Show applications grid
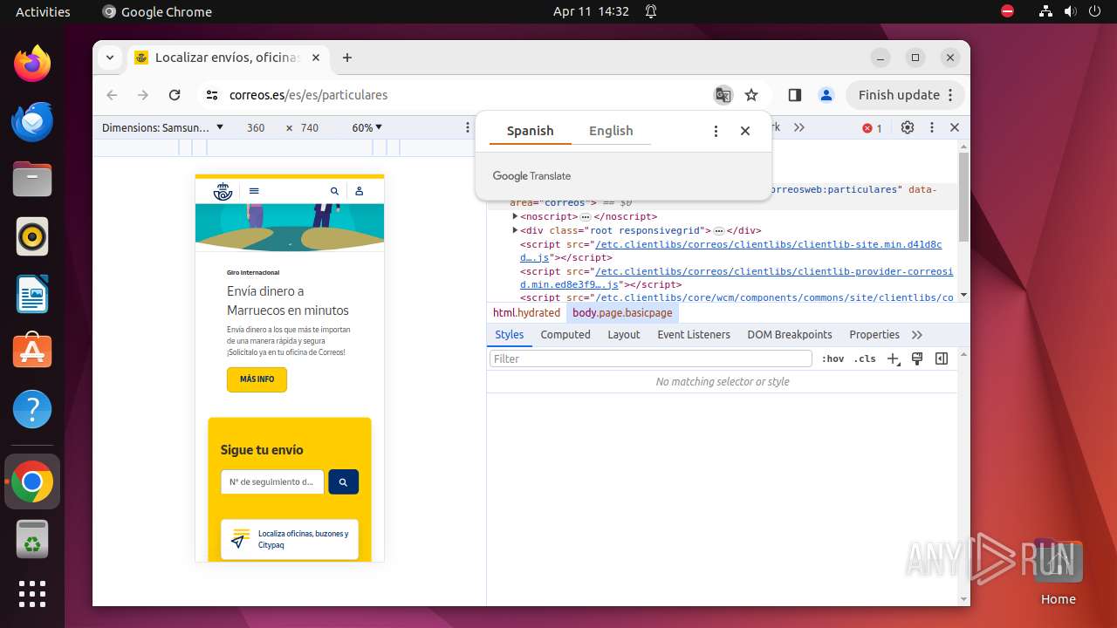 [32, 594]
